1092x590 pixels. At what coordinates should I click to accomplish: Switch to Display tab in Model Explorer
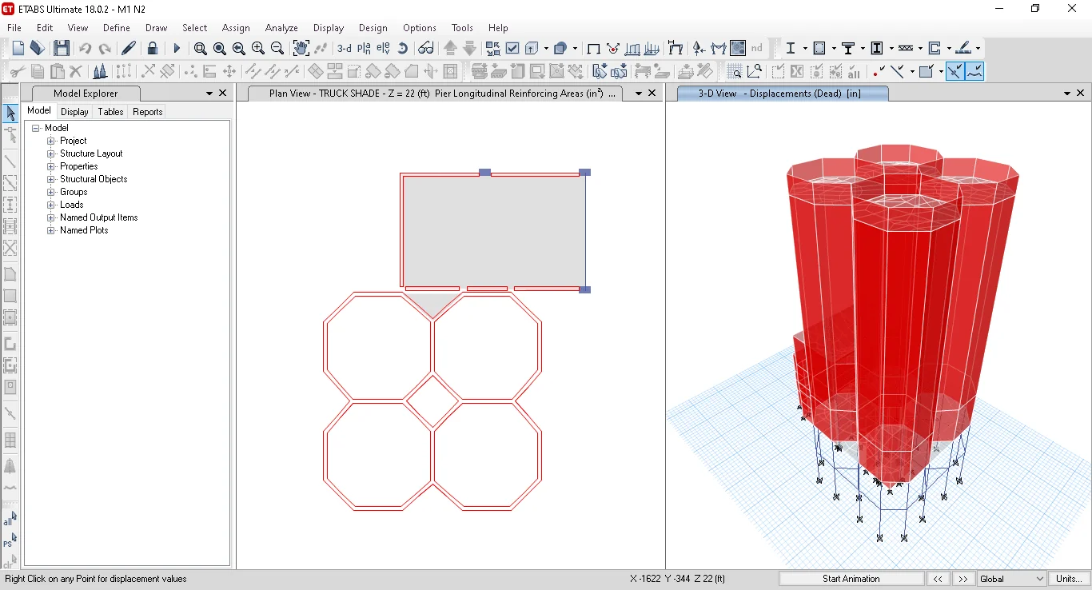click(74, 112)
